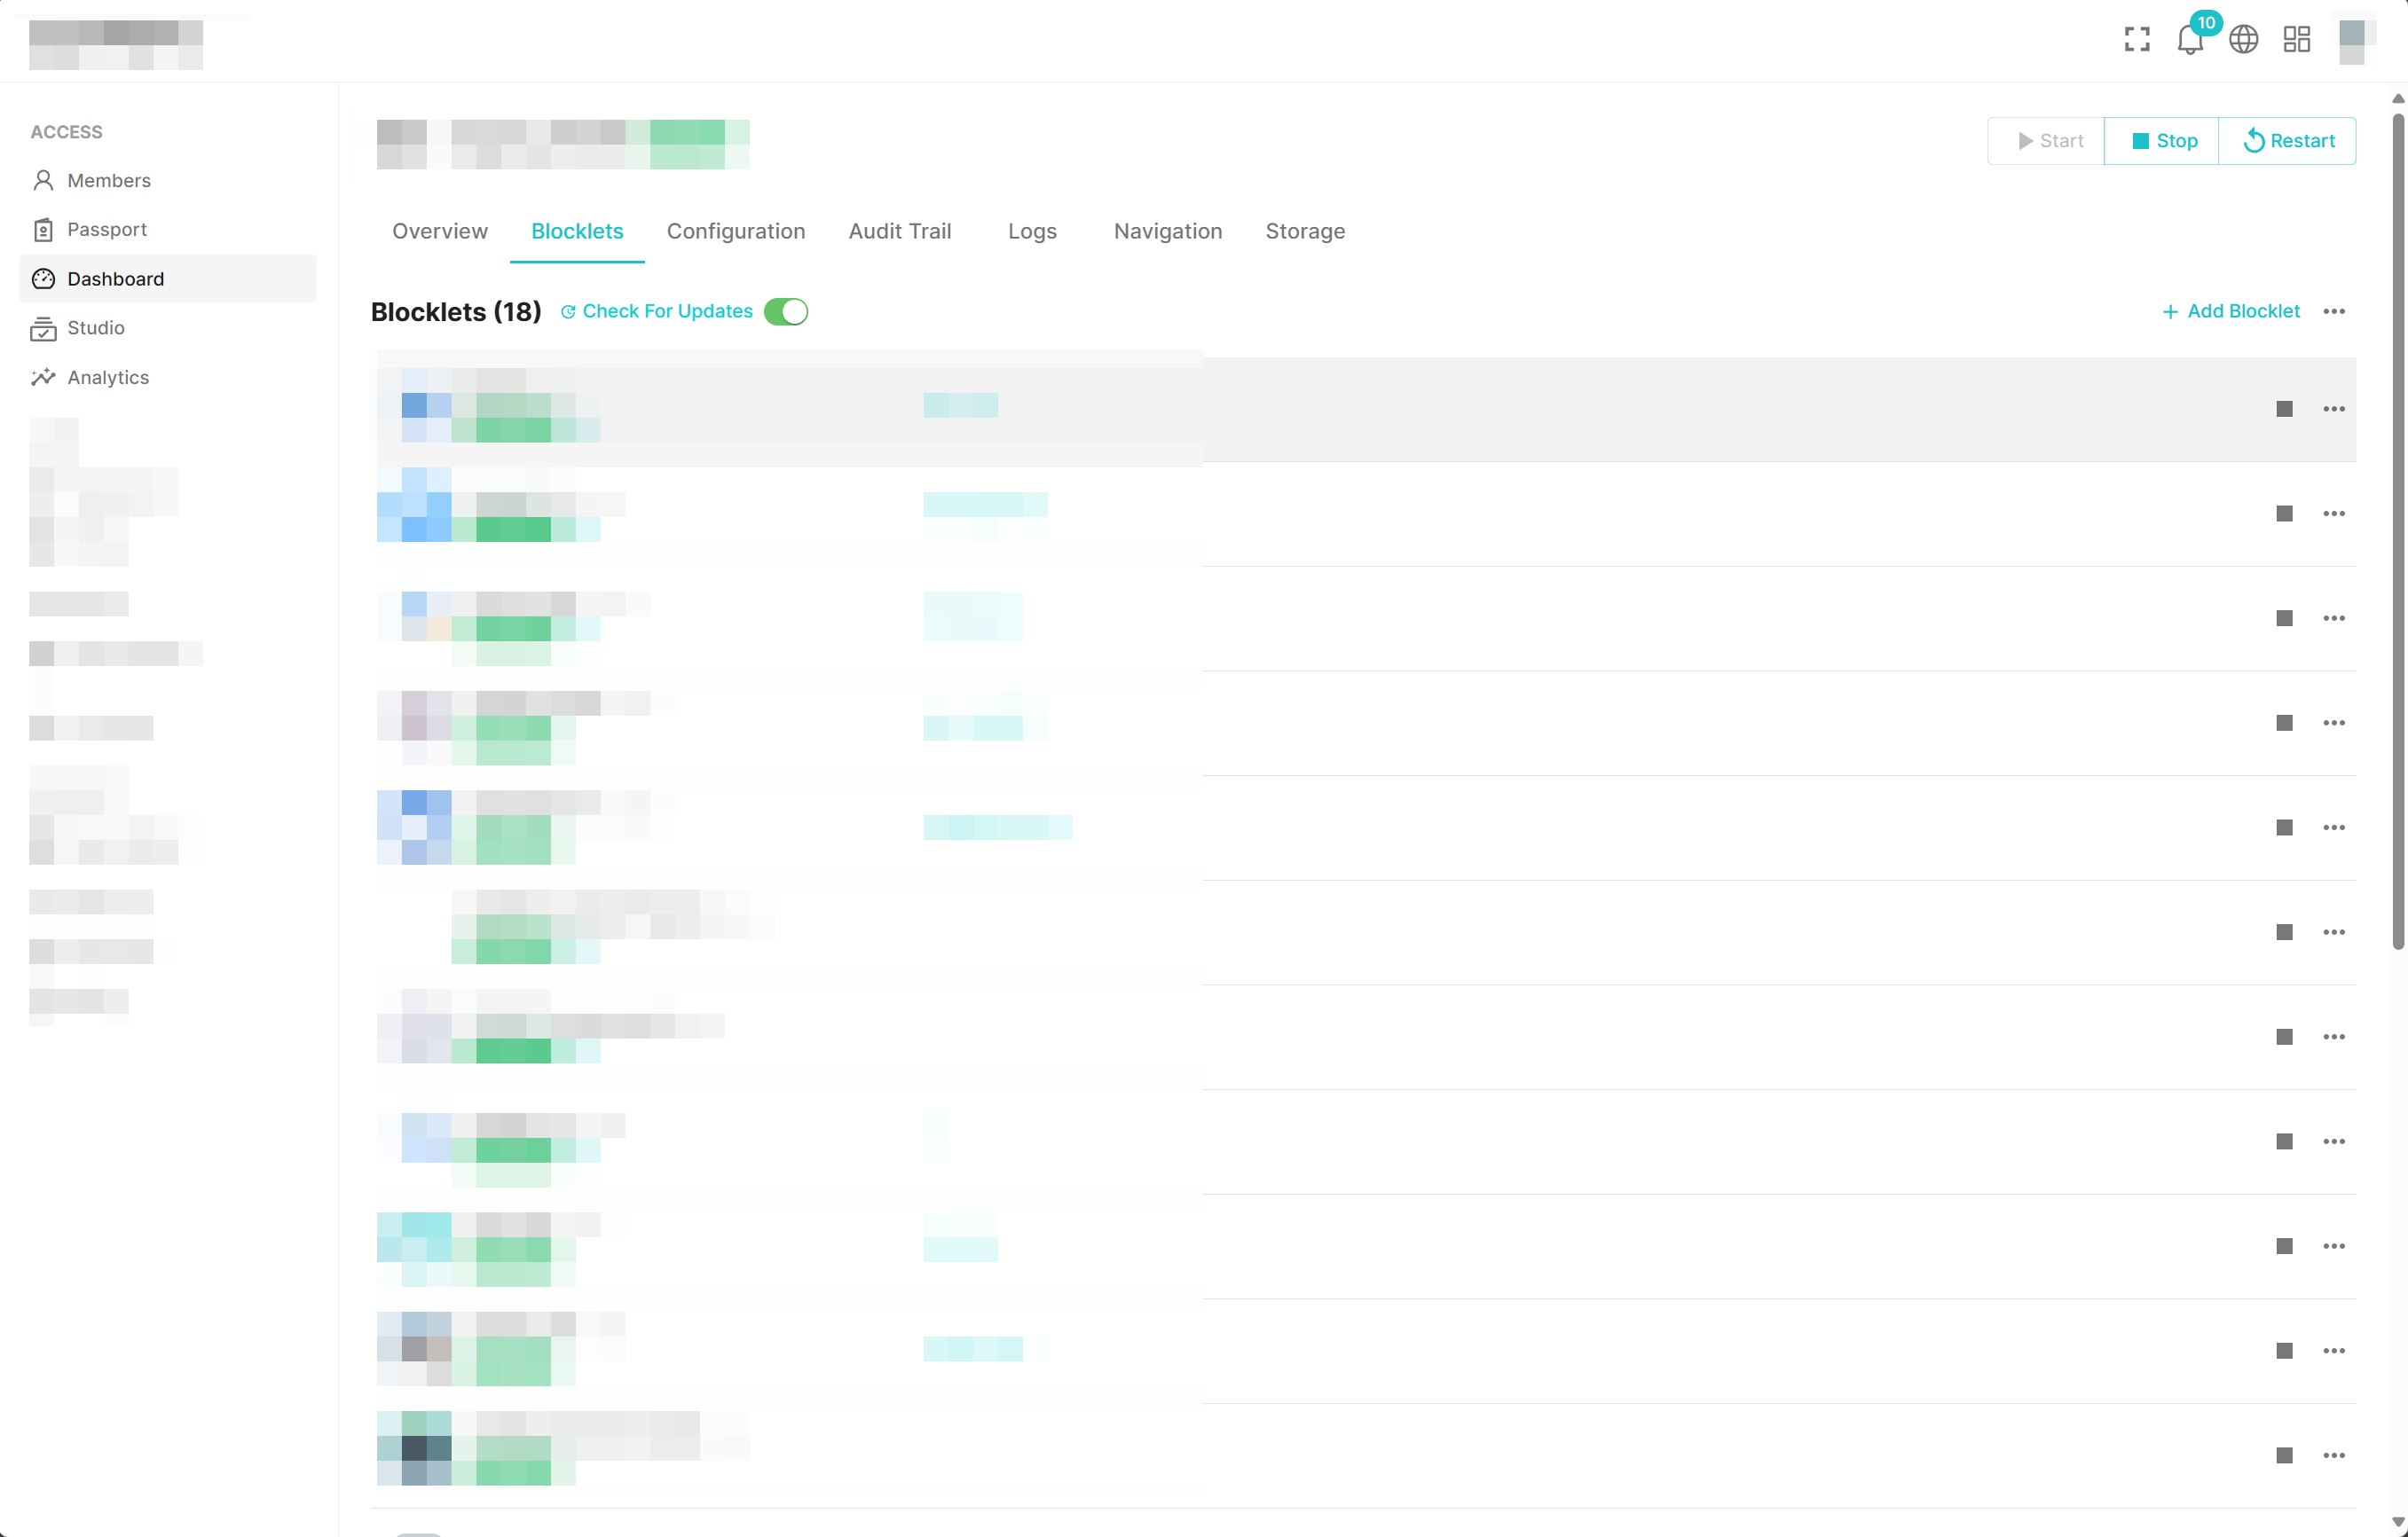The width and height of the screenshot is (2408, 1537).
Task: Open the first blocklet's three-dot menu
Action: [x=2334, y=409]
